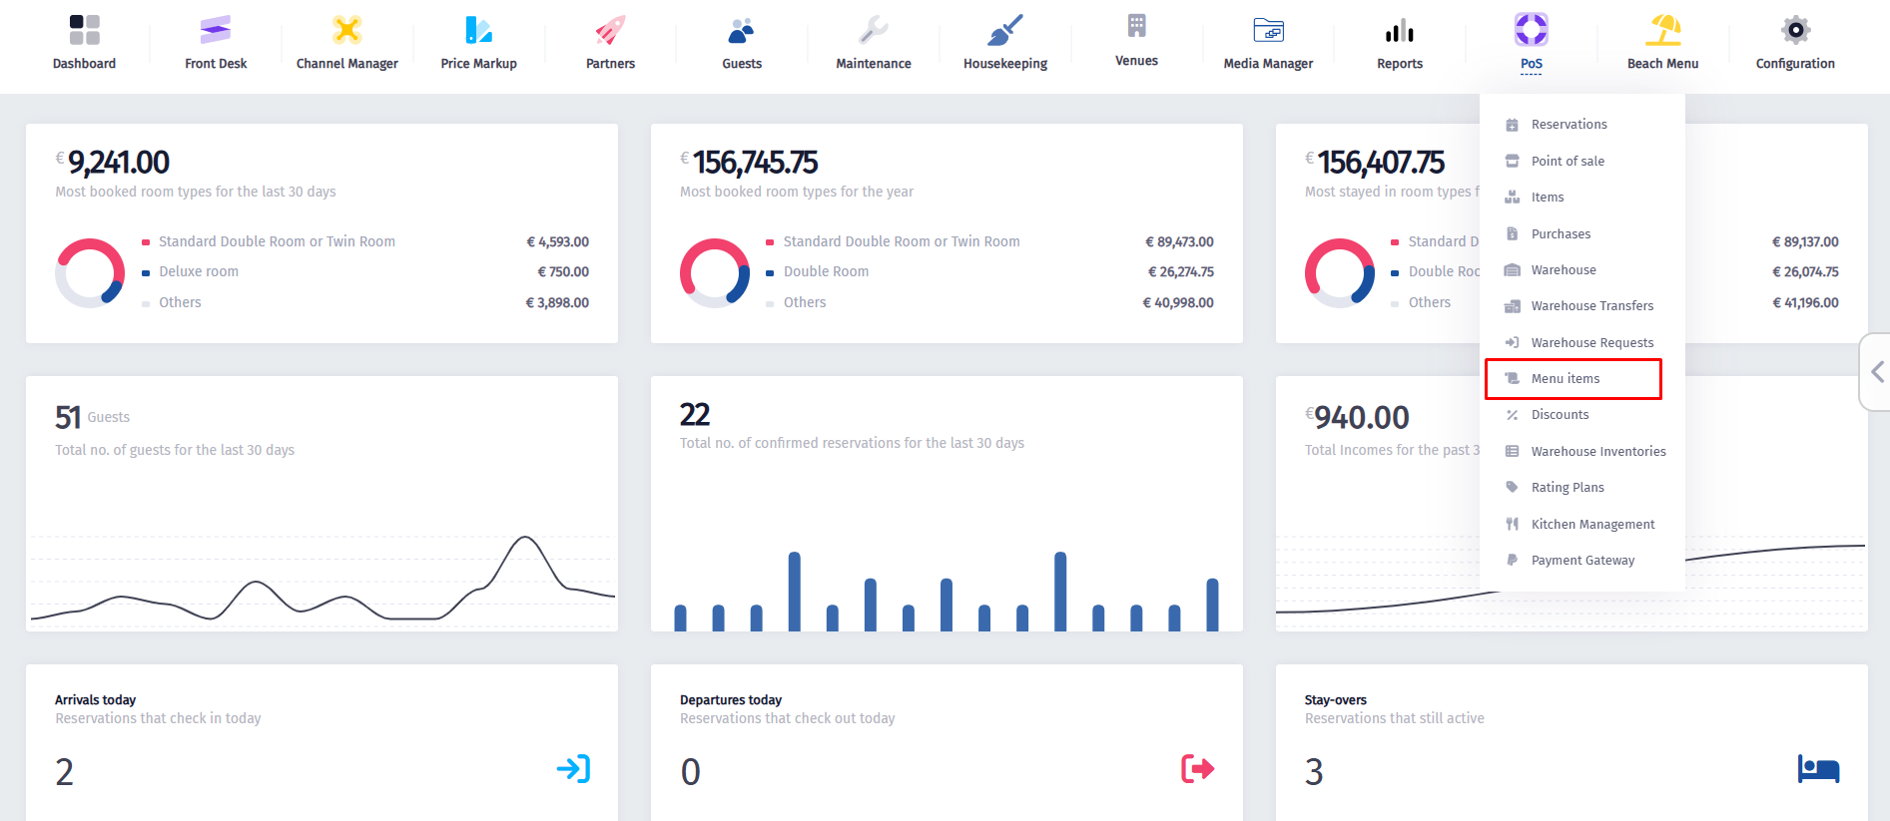Image resolution: width=1890 pixels, height=821 pixels.
Task: Click the Stay-overs bed icon
Action: (1818, 769)
